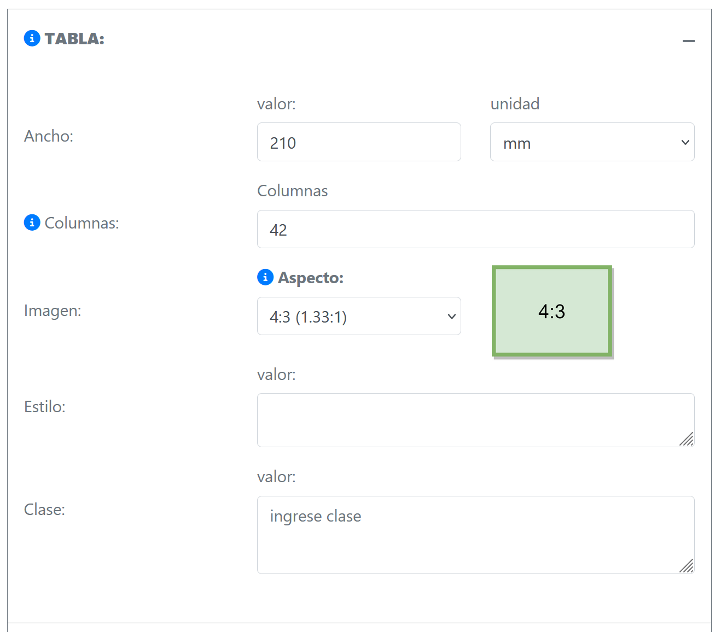Open the Aspecto dropdown set to 4:3 (1.33:1)

point(359,317)
